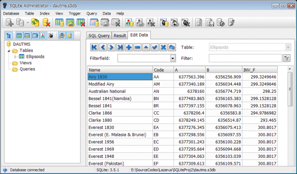Click the create table toolbar icon
The image size is (297, 174).
pyautogui.click(x=59, y=22)
